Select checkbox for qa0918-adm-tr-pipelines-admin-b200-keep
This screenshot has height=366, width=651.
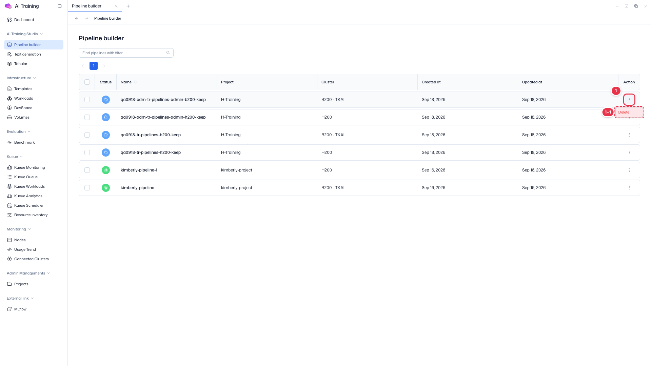pyautogui.click(x=87, y=100)
